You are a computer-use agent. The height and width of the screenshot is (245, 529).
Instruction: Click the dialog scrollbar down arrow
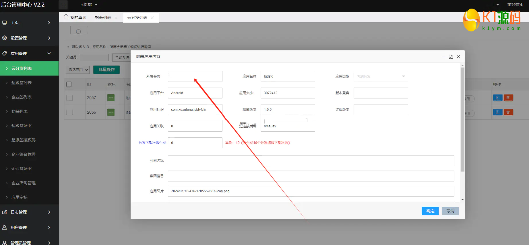click(462, 200)
